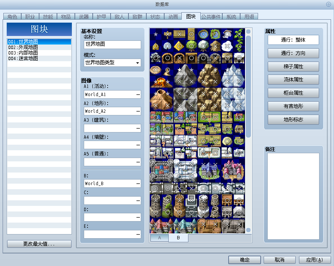Select the white snow mound tile
334x266 pixels.
tap(227, 46)
